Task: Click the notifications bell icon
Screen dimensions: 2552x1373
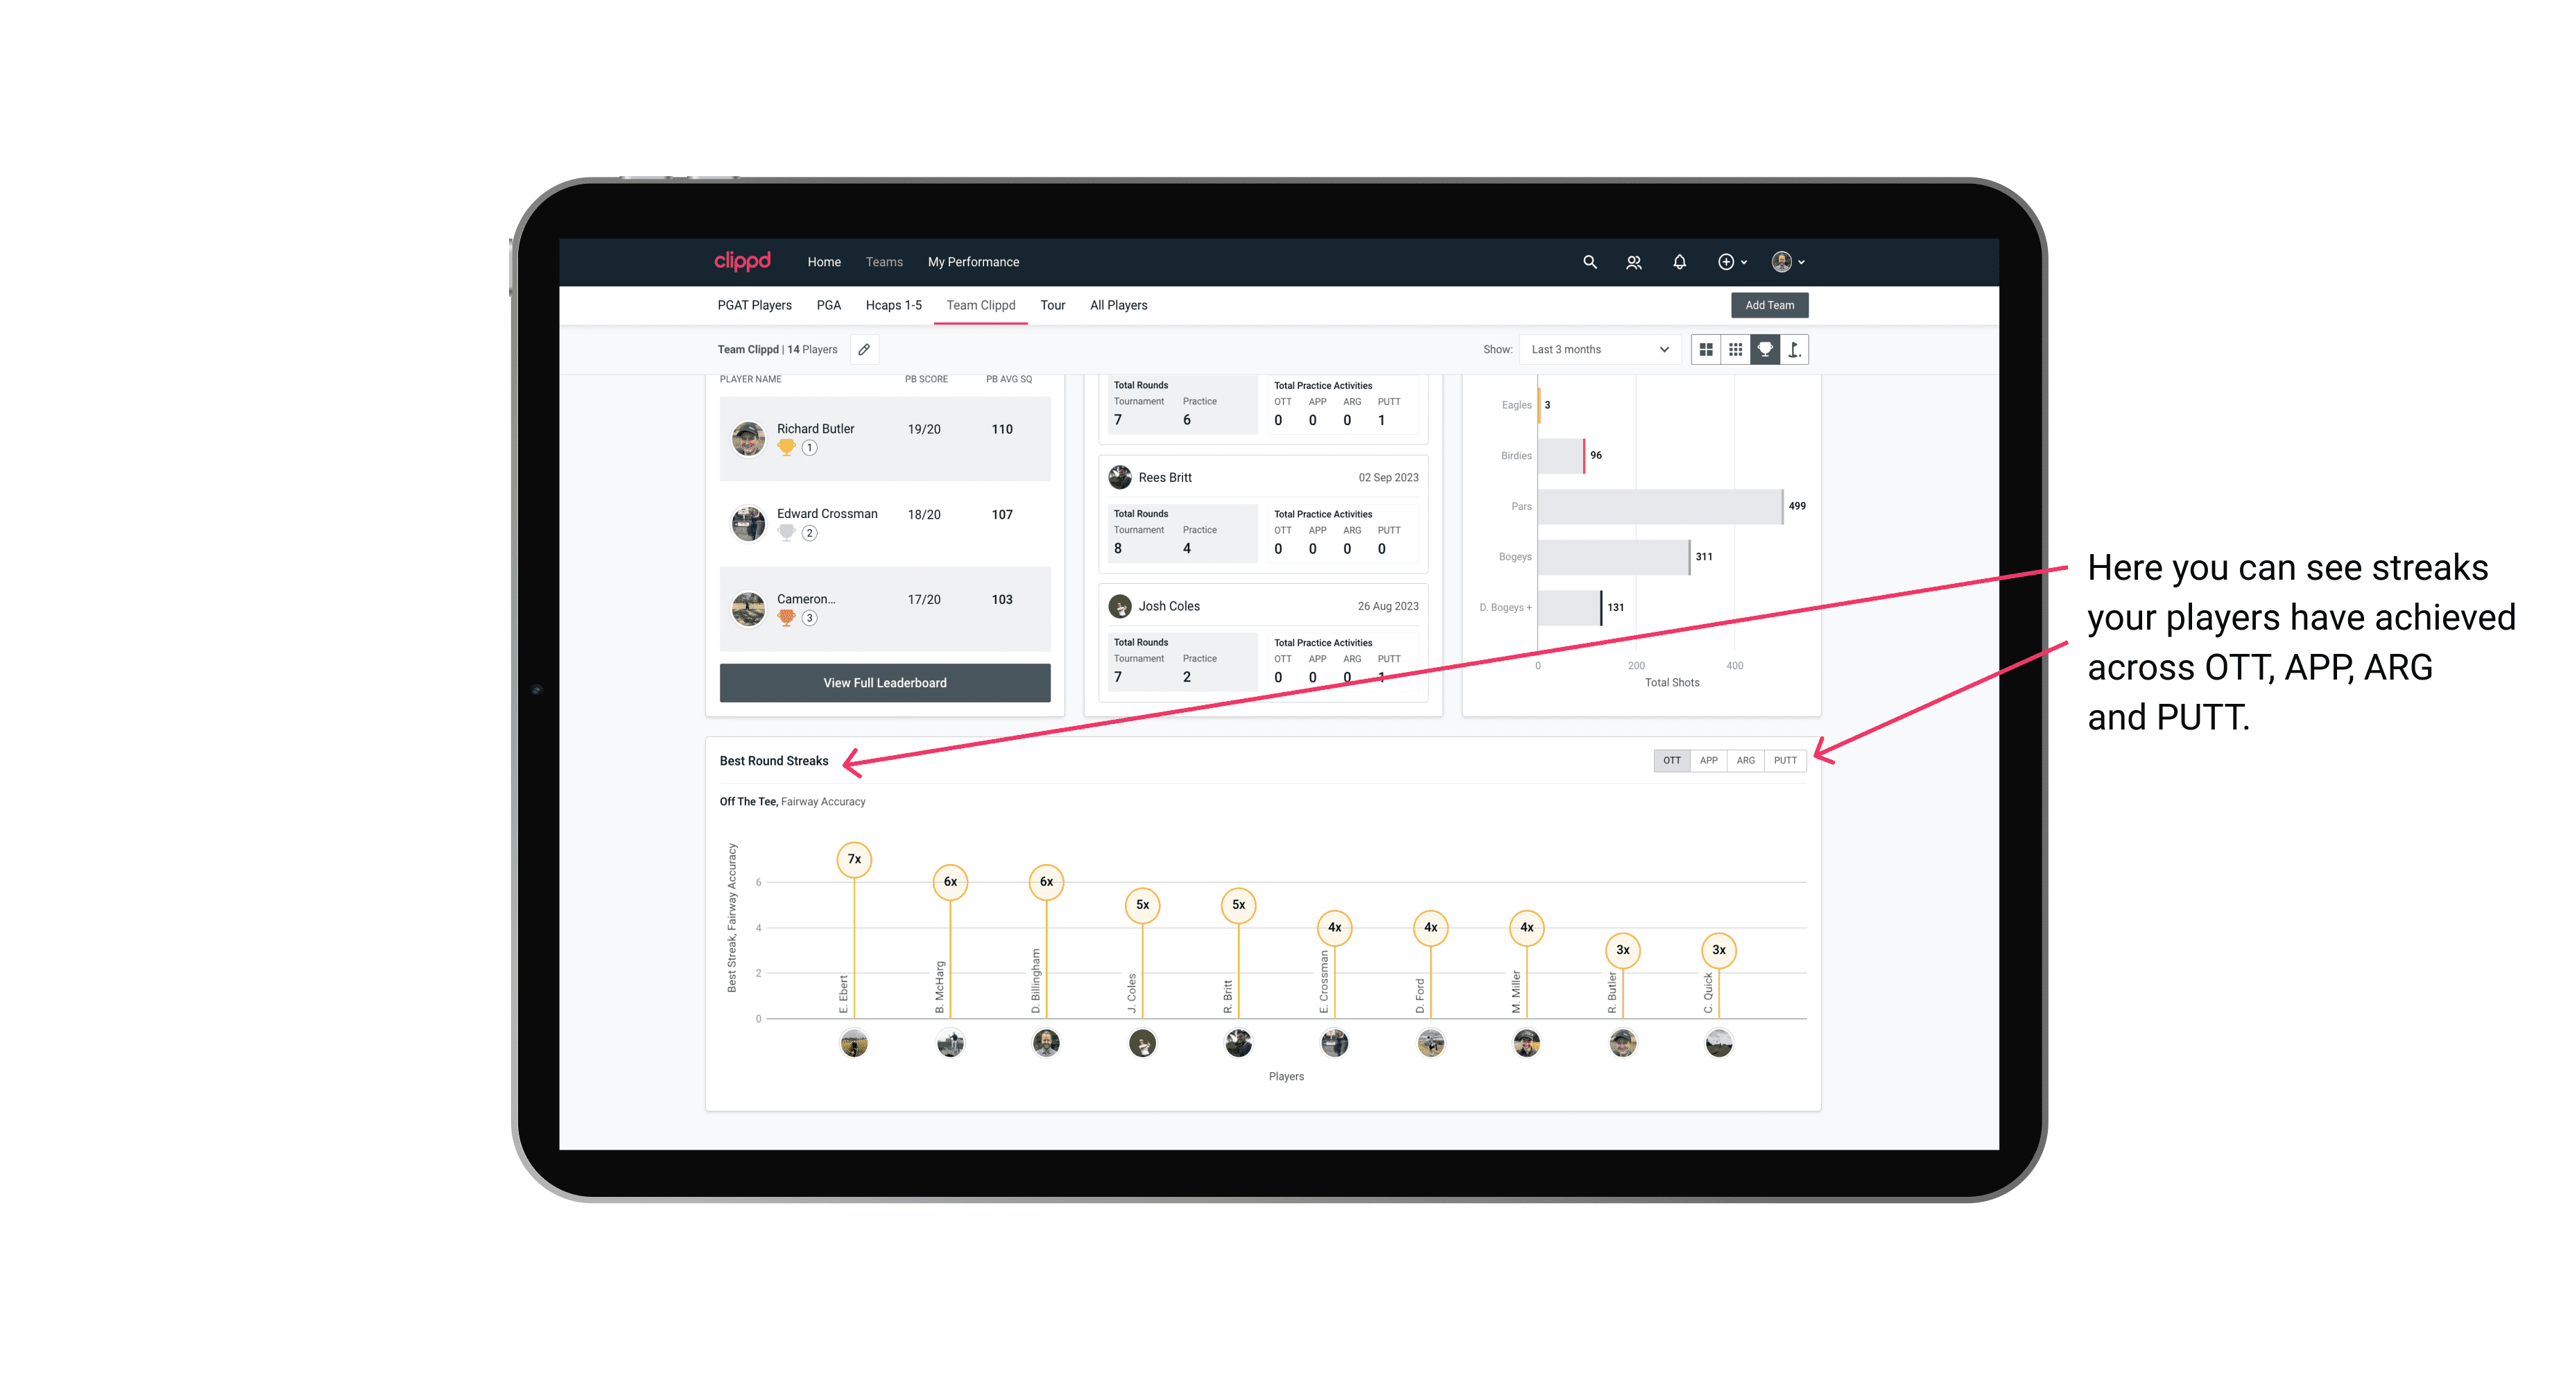Action: 1678,262
